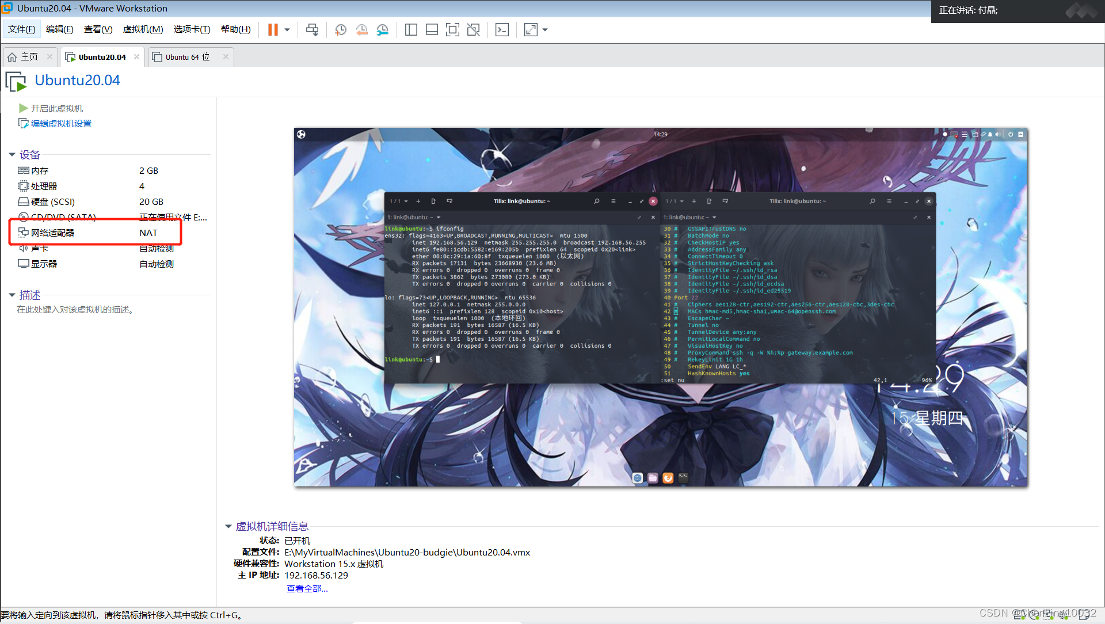Click the VM screen preview thumbnail
Image resolution: width=1105 pixels, height=624 pixels.
tap(660, 307)
